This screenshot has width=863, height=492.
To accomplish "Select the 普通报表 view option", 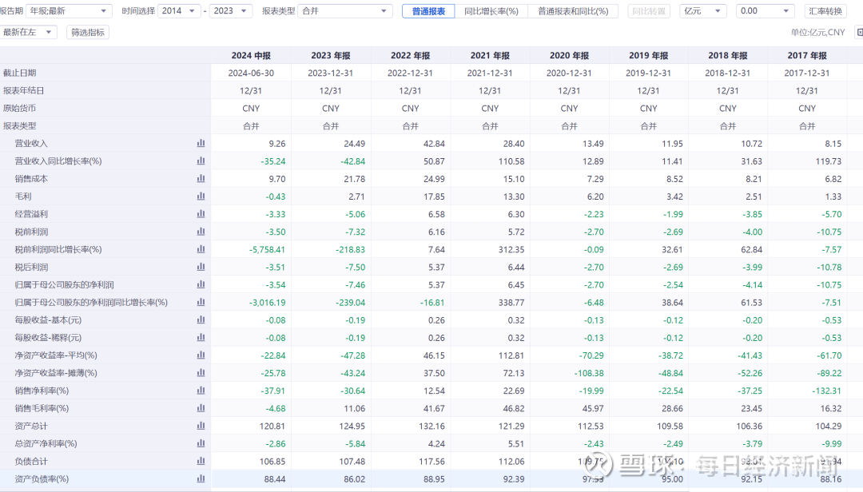I will click(428, 11).
